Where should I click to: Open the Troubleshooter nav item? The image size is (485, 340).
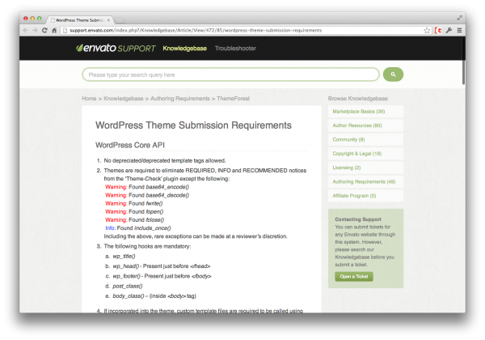235,49
